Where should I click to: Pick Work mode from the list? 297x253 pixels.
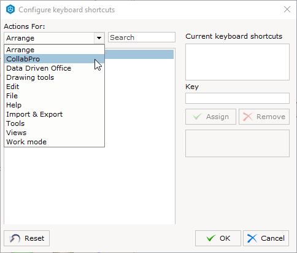[x=54, y=142]
